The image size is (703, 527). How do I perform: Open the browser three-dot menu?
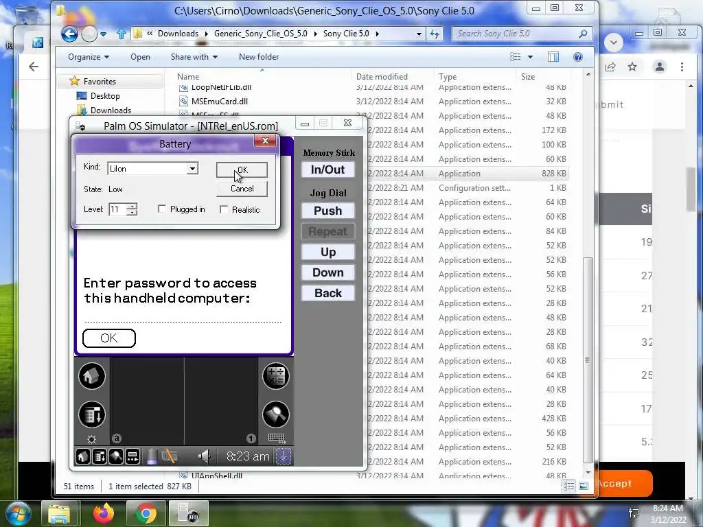pos(682,67)
